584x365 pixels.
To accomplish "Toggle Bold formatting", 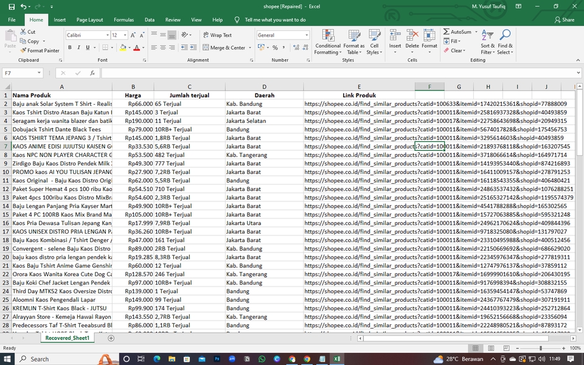I will tap(69, 47).
